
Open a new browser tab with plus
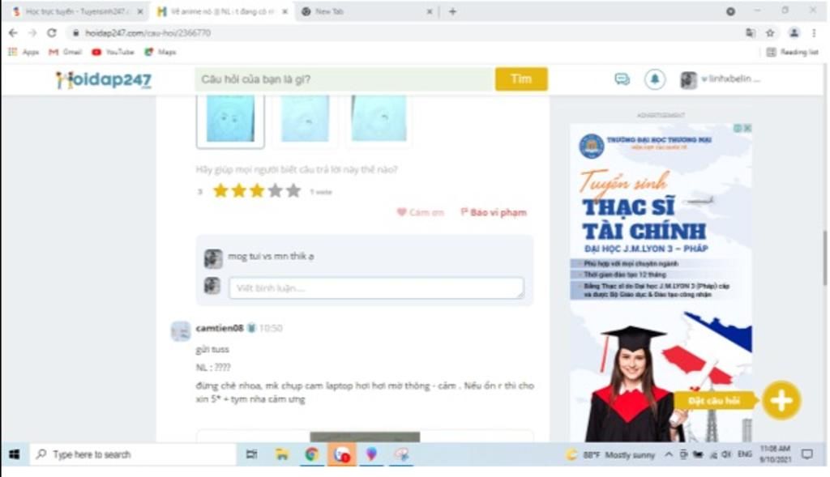point(452,11)
